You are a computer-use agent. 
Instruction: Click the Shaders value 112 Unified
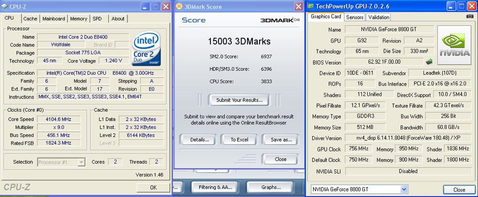[369, 94]
